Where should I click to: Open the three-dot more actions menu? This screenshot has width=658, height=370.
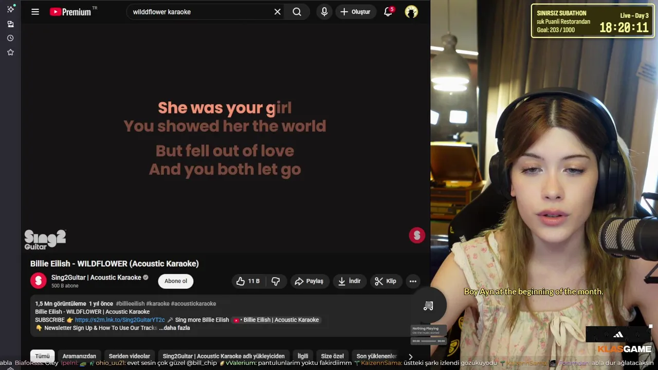(413, 281)
